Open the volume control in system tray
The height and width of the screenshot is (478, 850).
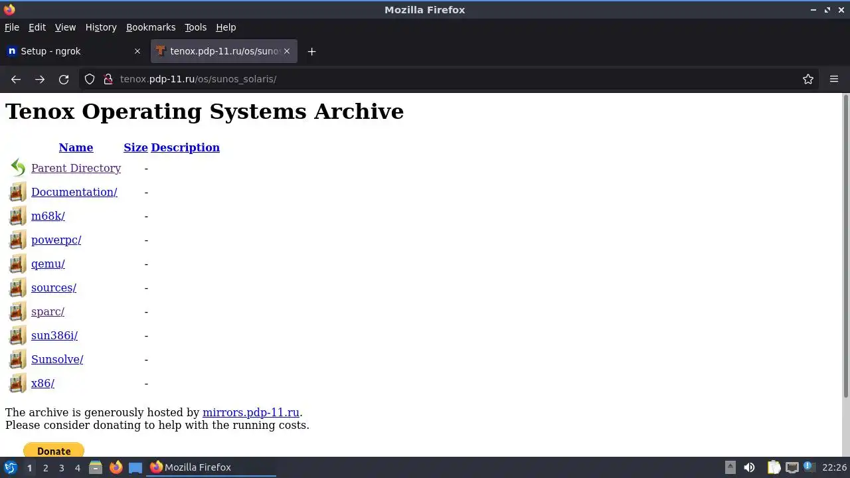point(749,467)
